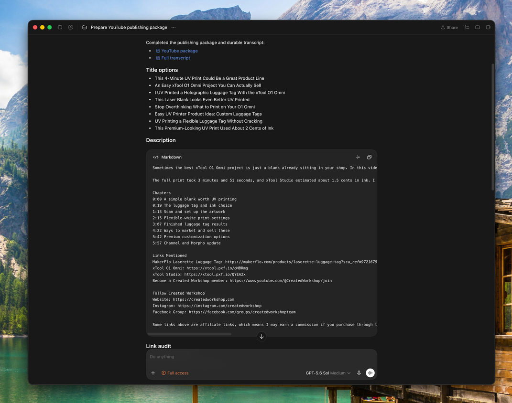Share this conversation
512x403 pixels.
(449, 27)
